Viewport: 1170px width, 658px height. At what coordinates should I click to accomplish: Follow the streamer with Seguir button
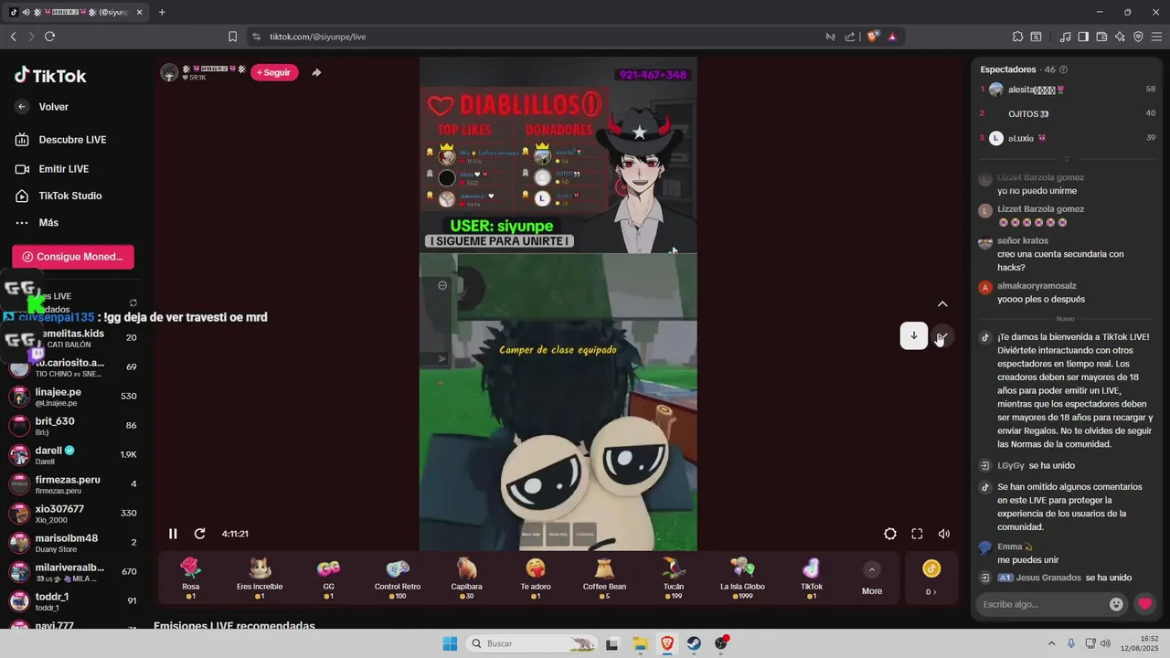point(274,72)
